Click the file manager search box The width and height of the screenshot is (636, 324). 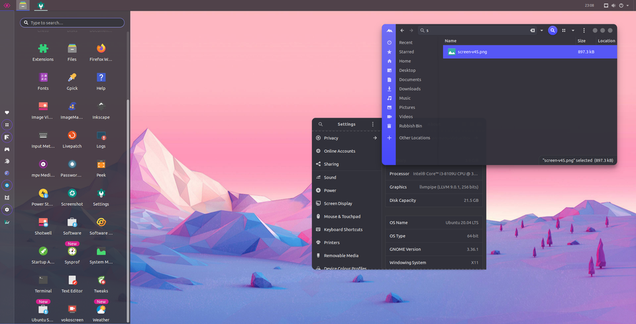pos(478,30)
